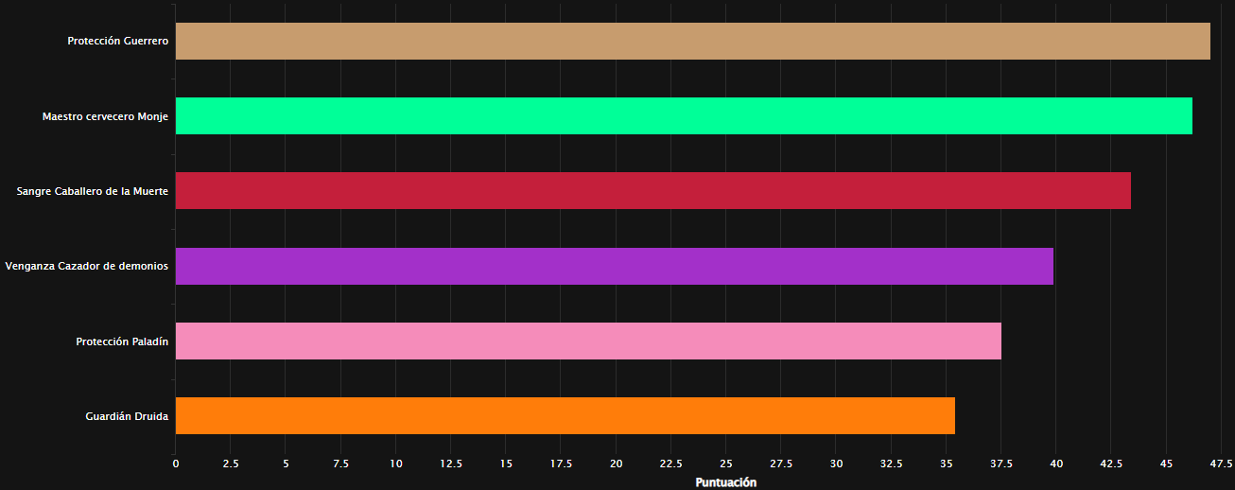Select the red Sangre Caballero de la Muerte bar
The image size is (1235, 490).
click(x=652, y=191)
